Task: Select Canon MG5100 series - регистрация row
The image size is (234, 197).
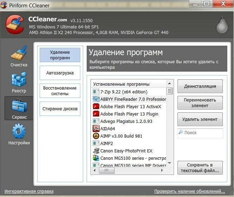Action: pos(129,158)
